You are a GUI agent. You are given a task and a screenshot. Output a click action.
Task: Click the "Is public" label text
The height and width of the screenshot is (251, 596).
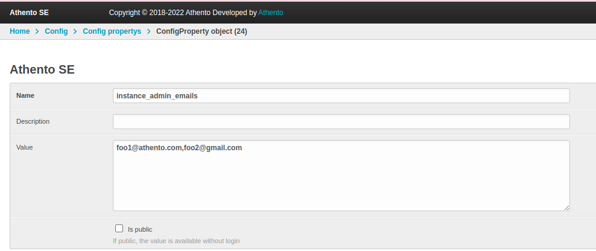tap(140, 229)
